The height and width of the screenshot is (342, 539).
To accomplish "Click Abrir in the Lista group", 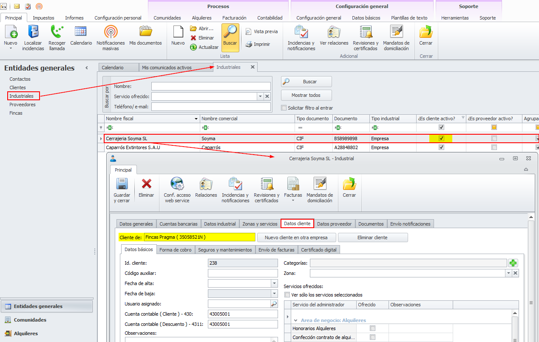I will 202,28.
